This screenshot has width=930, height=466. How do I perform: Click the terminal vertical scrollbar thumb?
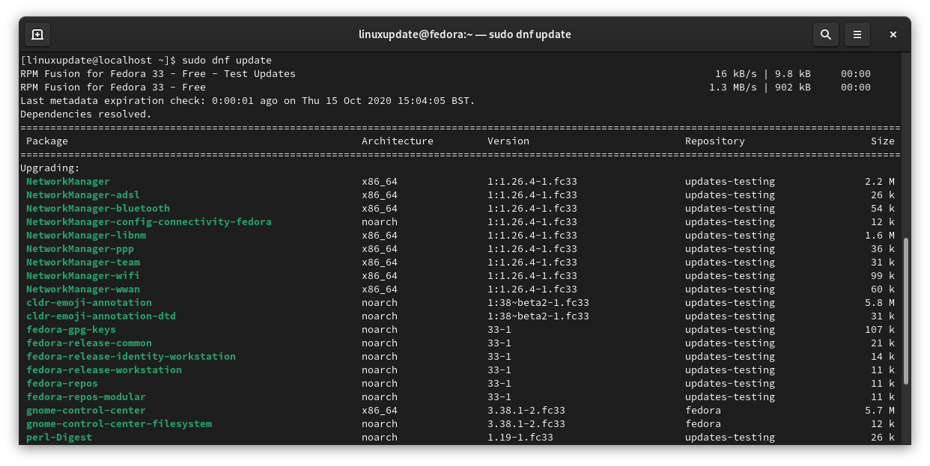[x=906, y=310]
